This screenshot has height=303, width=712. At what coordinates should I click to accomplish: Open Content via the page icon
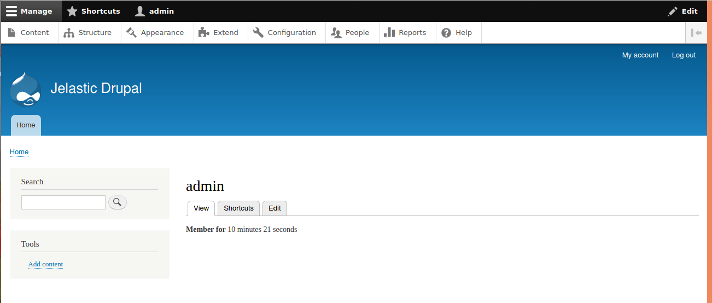click(11, 33)
